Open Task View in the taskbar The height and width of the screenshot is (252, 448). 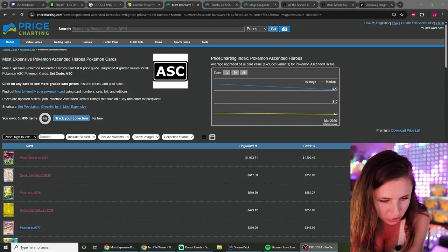pyautogui.click(x=95, y=247)
